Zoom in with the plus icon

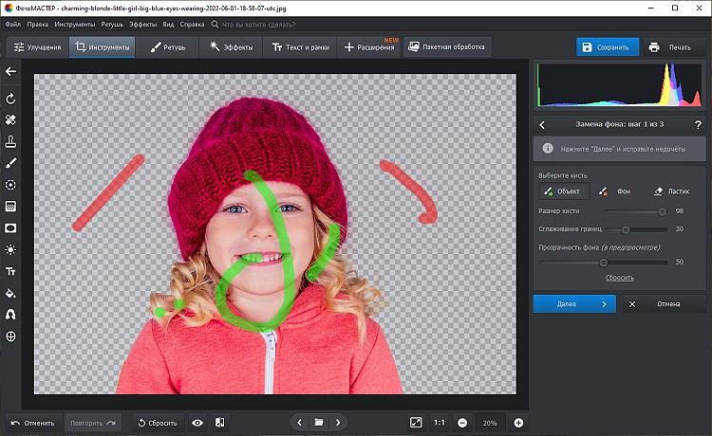[518, 422]
